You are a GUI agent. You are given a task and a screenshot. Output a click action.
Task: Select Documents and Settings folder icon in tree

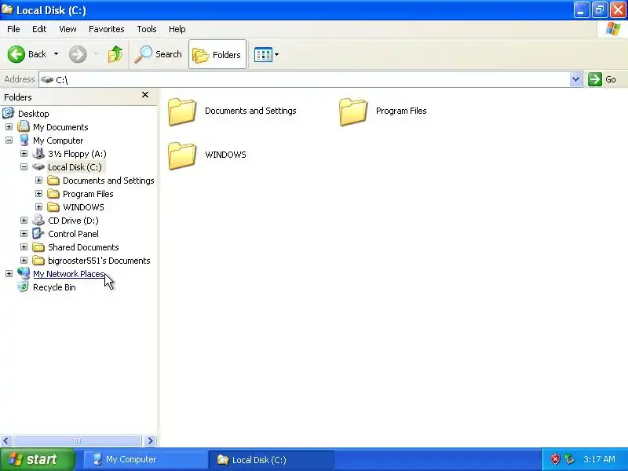pyautogui.click(x=53, y=181)
